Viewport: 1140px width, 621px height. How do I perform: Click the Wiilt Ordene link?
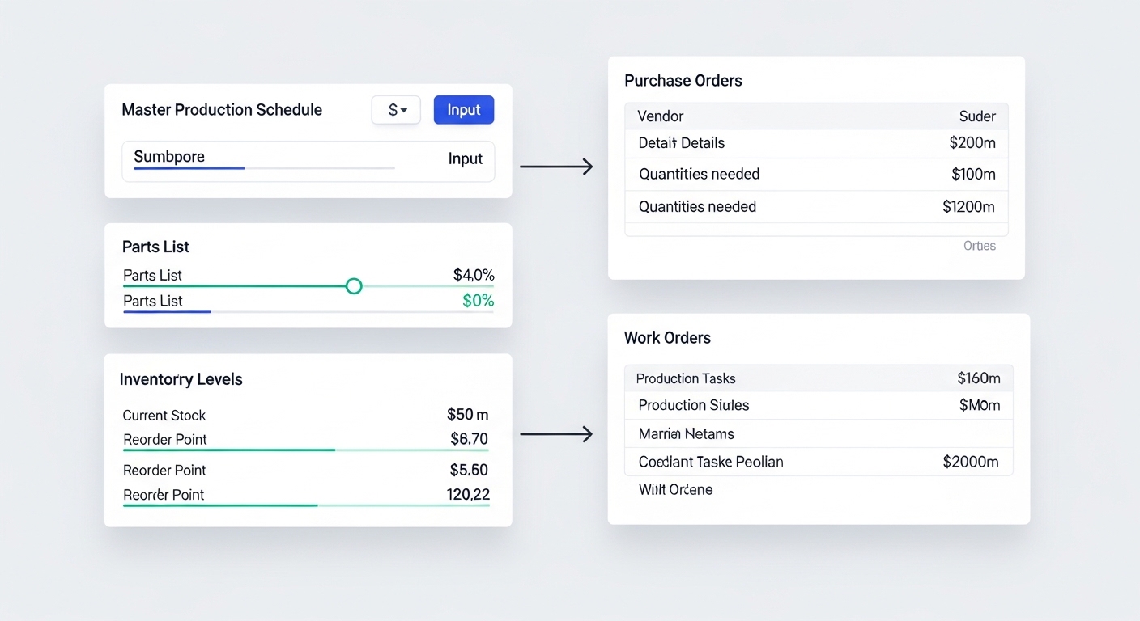click(675, 490)
